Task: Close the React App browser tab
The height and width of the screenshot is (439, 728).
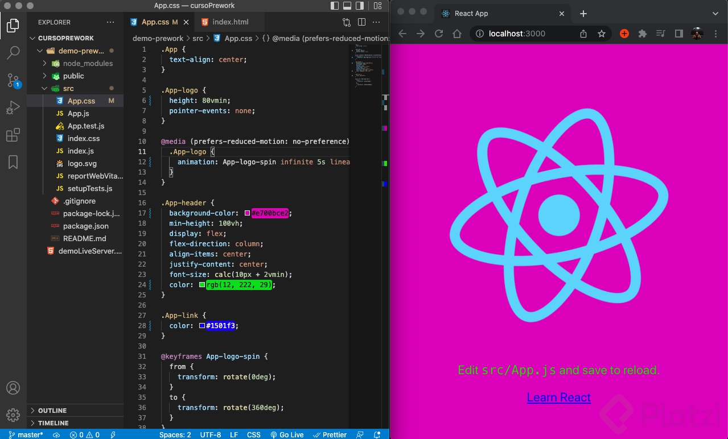Action: (562, 14)
